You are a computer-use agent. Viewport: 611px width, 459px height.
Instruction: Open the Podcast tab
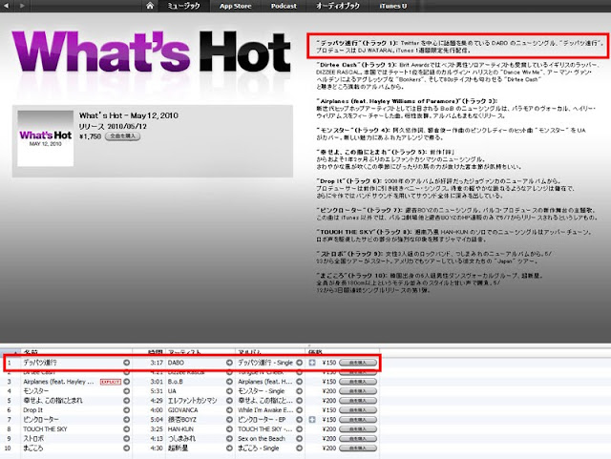[284, 6]
